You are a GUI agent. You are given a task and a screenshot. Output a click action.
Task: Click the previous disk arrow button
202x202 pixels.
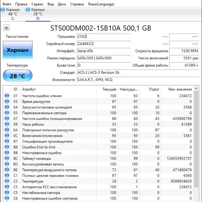(x=6, y=28)
